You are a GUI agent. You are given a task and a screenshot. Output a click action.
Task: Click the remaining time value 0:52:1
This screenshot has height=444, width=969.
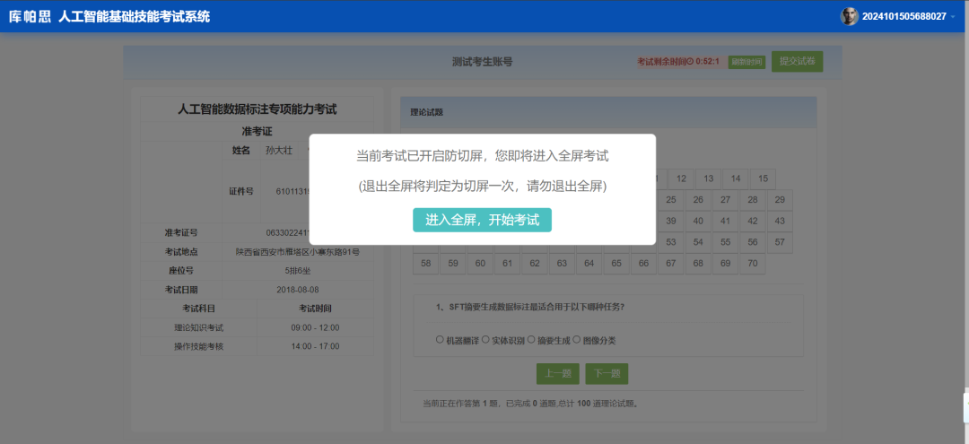tap(708, 62)
